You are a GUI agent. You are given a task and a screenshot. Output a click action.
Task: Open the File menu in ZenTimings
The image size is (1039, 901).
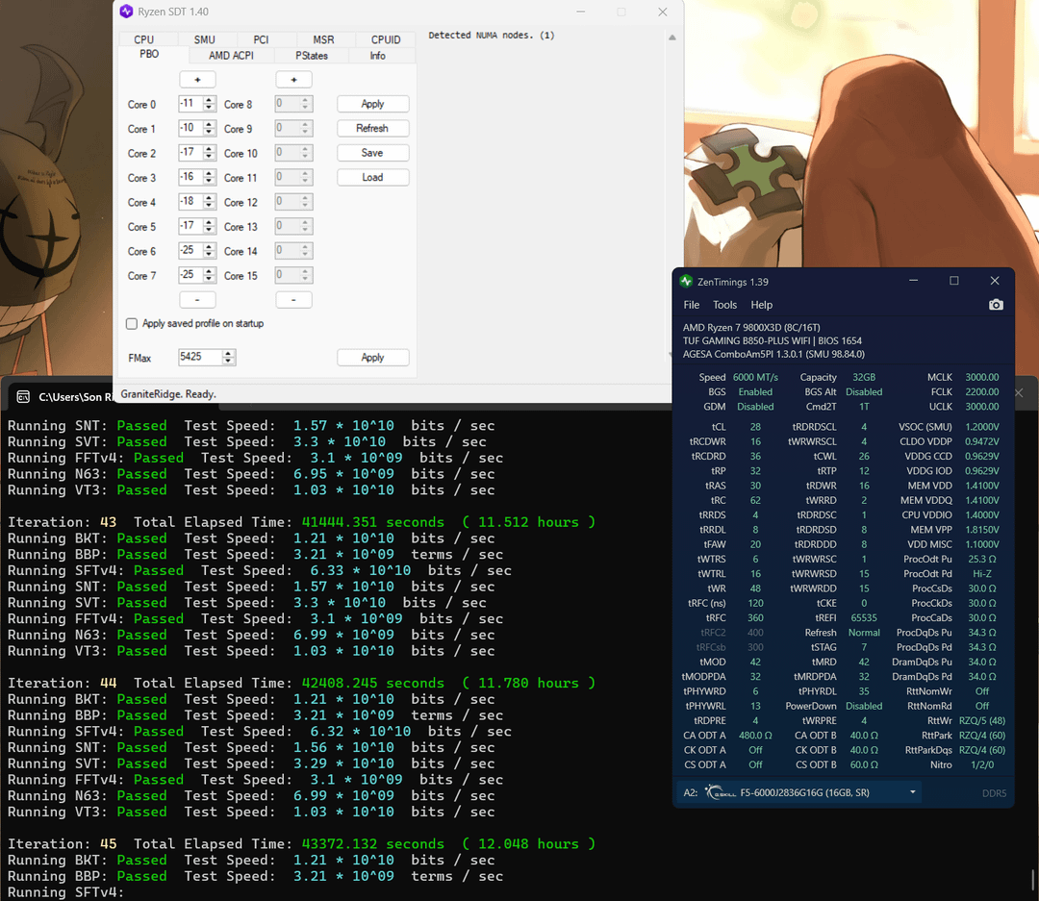tap(691, 305)
